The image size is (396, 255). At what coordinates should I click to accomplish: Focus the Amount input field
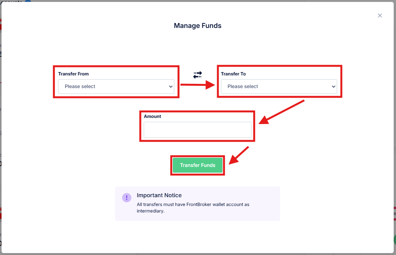(x=197, y=130)
